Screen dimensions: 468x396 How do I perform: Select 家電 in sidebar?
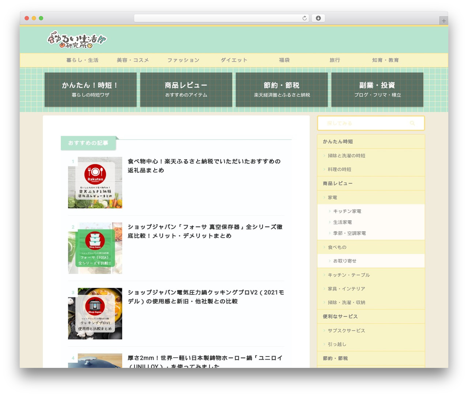(332, 198)
